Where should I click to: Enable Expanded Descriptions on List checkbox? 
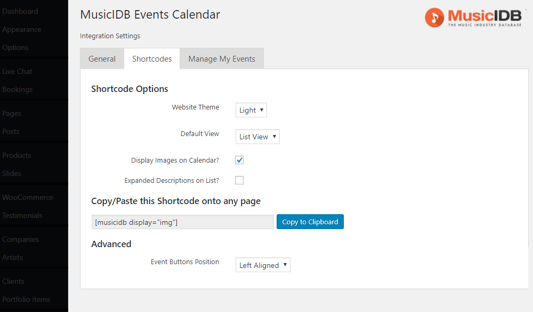(239, 180)
